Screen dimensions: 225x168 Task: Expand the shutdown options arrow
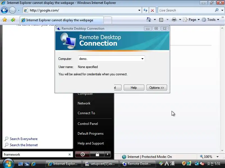[x=108, y=154]
